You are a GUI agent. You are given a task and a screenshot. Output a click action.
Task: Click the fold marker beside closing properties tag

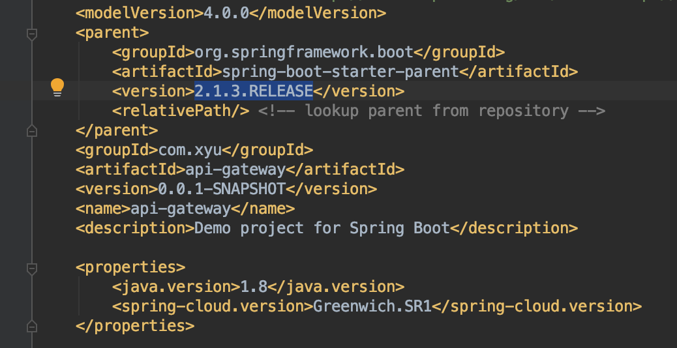click(x=31, y=326)
